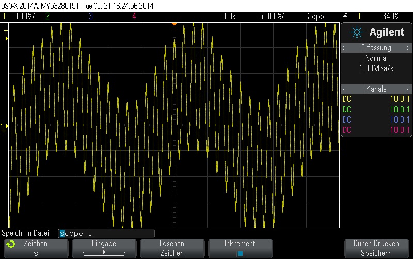Click the Durch Drücken Speichern softkey
The width and height of the screenshot is (413, 259).
pyautogui.click(x=376, y=249)
